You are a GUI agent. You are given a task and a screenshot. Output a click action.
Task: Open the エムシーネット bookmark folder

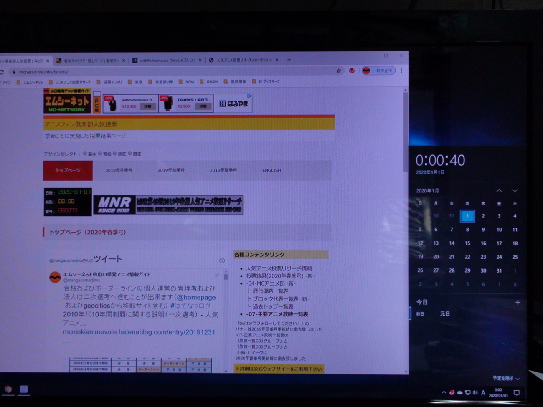click(x=30, y=82)
